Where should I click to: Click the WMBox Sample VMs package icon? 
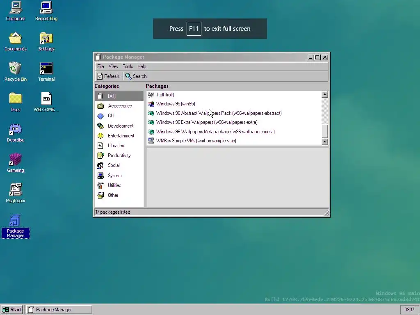click(x=151, y=141)
